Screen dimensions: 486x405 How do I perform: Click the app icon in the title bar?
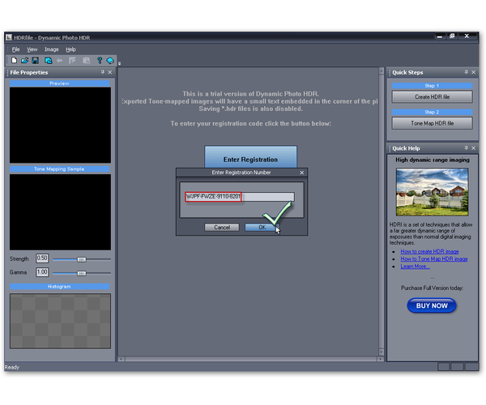click(x=9, y=37)
